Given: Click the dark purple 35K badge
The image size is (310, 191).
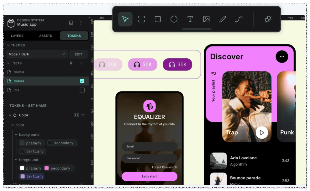Looking at the screenshot, I should click(x=177, y=65).
